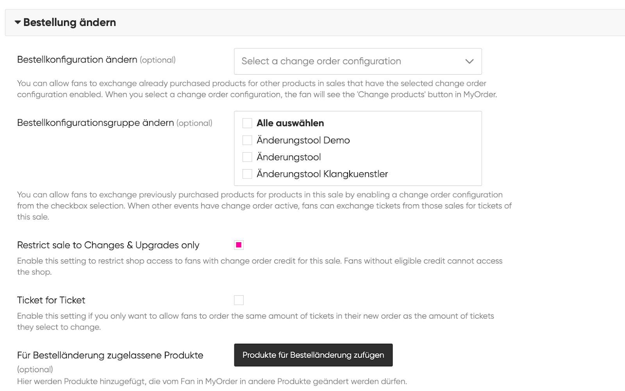Image resolution: width=625 pixels, height=391 pixels.
Task: Collapse section via triangle beside Bestellung ändern
Action: coord(18,23)
